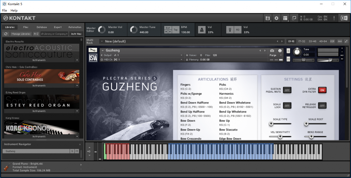Switch to the Database tab

click(x=41, y=27)
